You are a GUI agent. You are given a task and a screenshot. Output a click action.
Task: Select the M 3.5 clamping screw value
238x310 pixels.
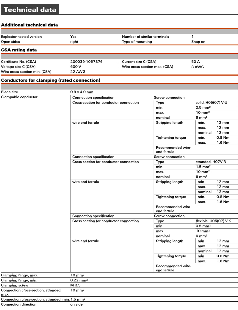tap(76, 285)
